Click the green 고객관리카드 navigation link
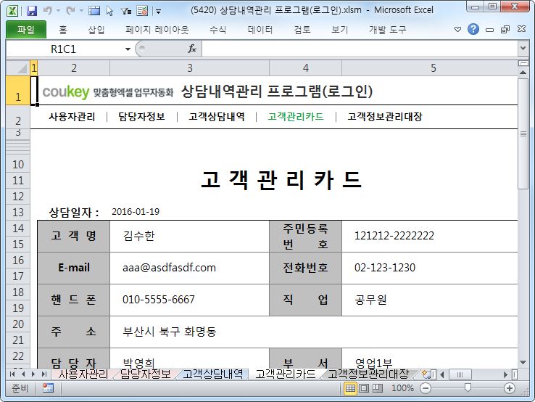The width and height of the screenshot is (535, 402). tap(296, 117)
